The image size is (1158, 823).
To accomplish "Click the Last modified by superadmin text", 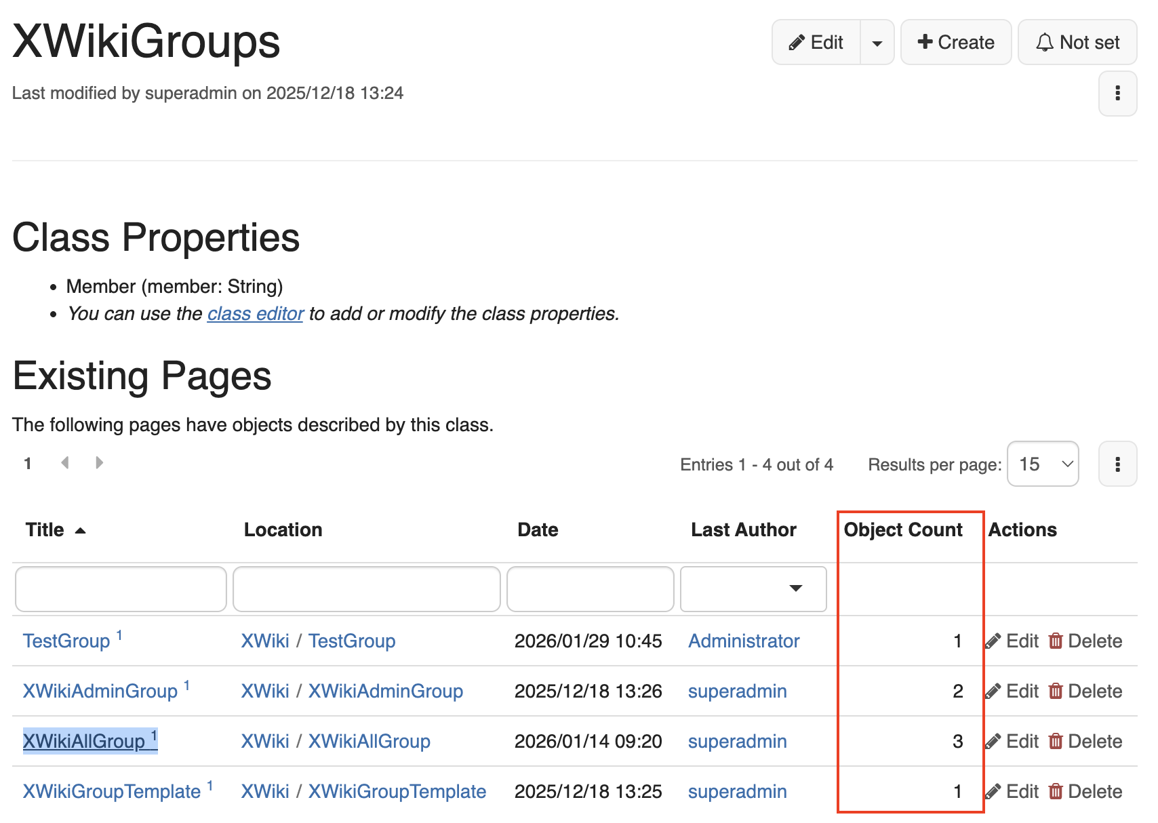I will [208, 93].
